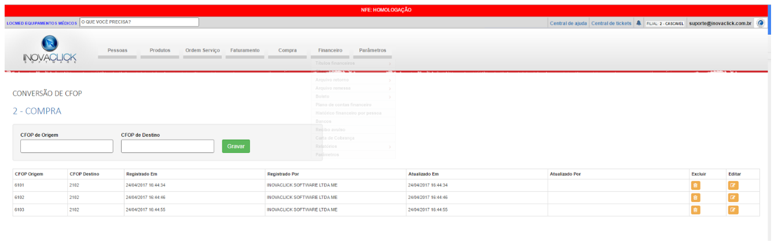Click the "O que você precisa?" search box
Image resolution: width=778 pixels, height=246 pixels.
point(139,22)
